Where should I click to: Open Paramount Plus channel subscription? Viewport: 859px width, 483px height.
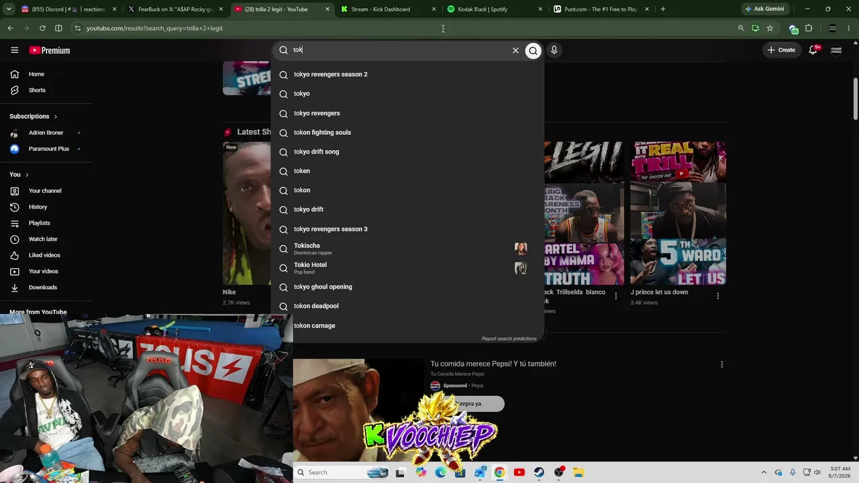point(46,149)
